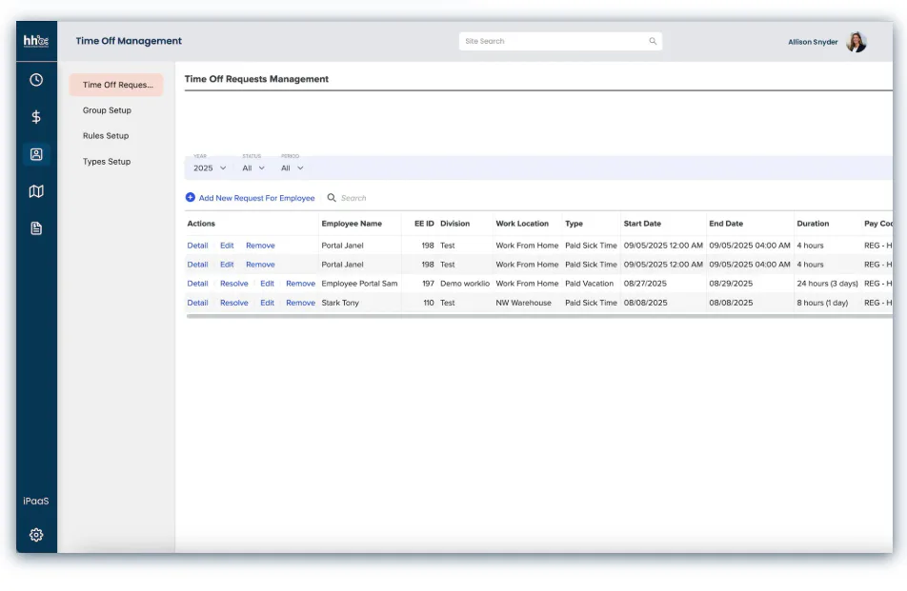
Task: Click the hh logo in the corner
Action: 36,41
